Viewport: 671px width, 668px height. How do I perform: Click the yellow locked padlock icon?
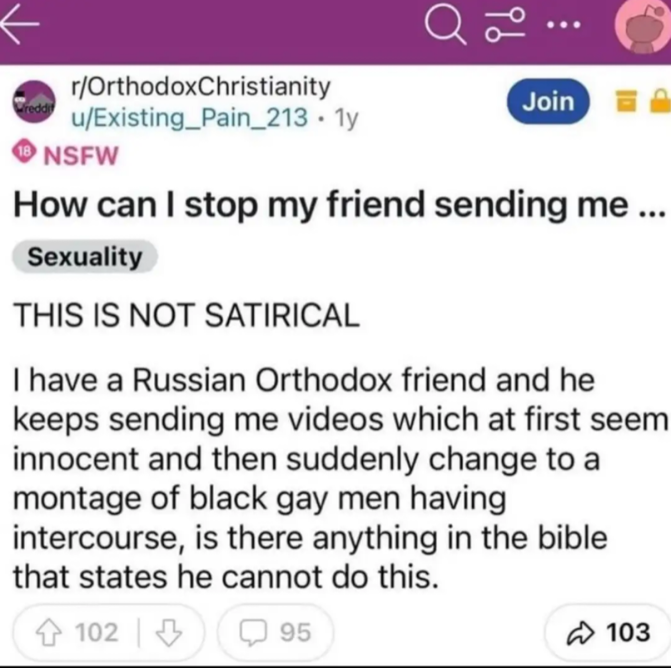(x=660, y=101)
